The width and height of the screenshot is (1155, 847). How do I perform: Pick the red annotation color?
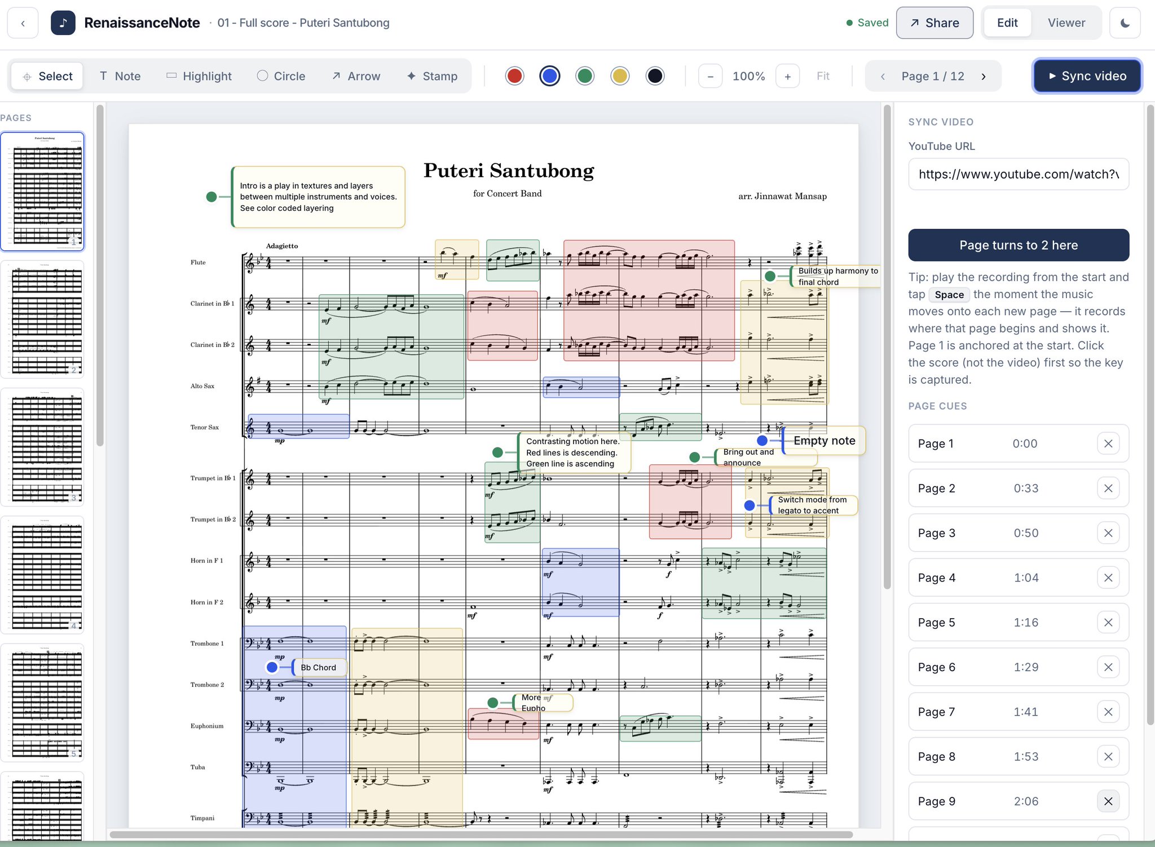tap(514, 76)
